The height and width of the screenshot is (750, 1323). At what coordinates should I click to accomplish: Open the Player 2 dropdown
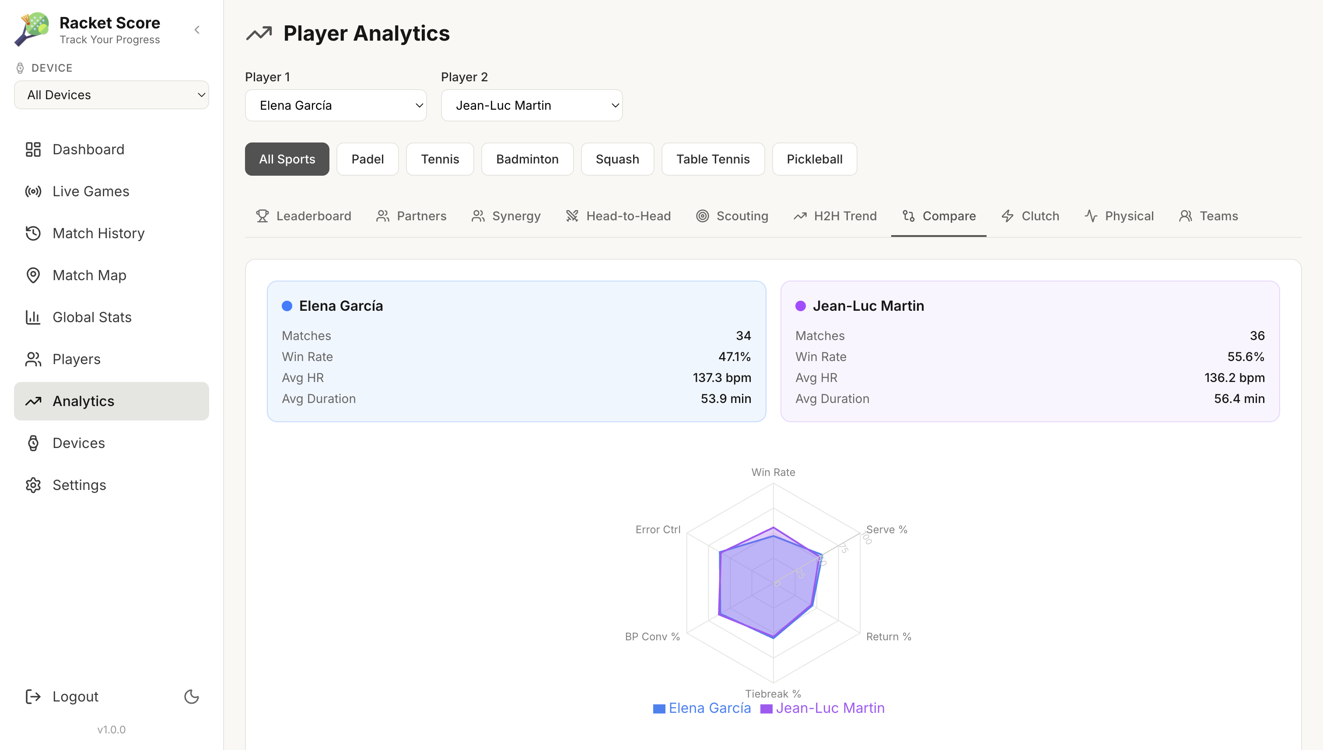click(532, 106)
